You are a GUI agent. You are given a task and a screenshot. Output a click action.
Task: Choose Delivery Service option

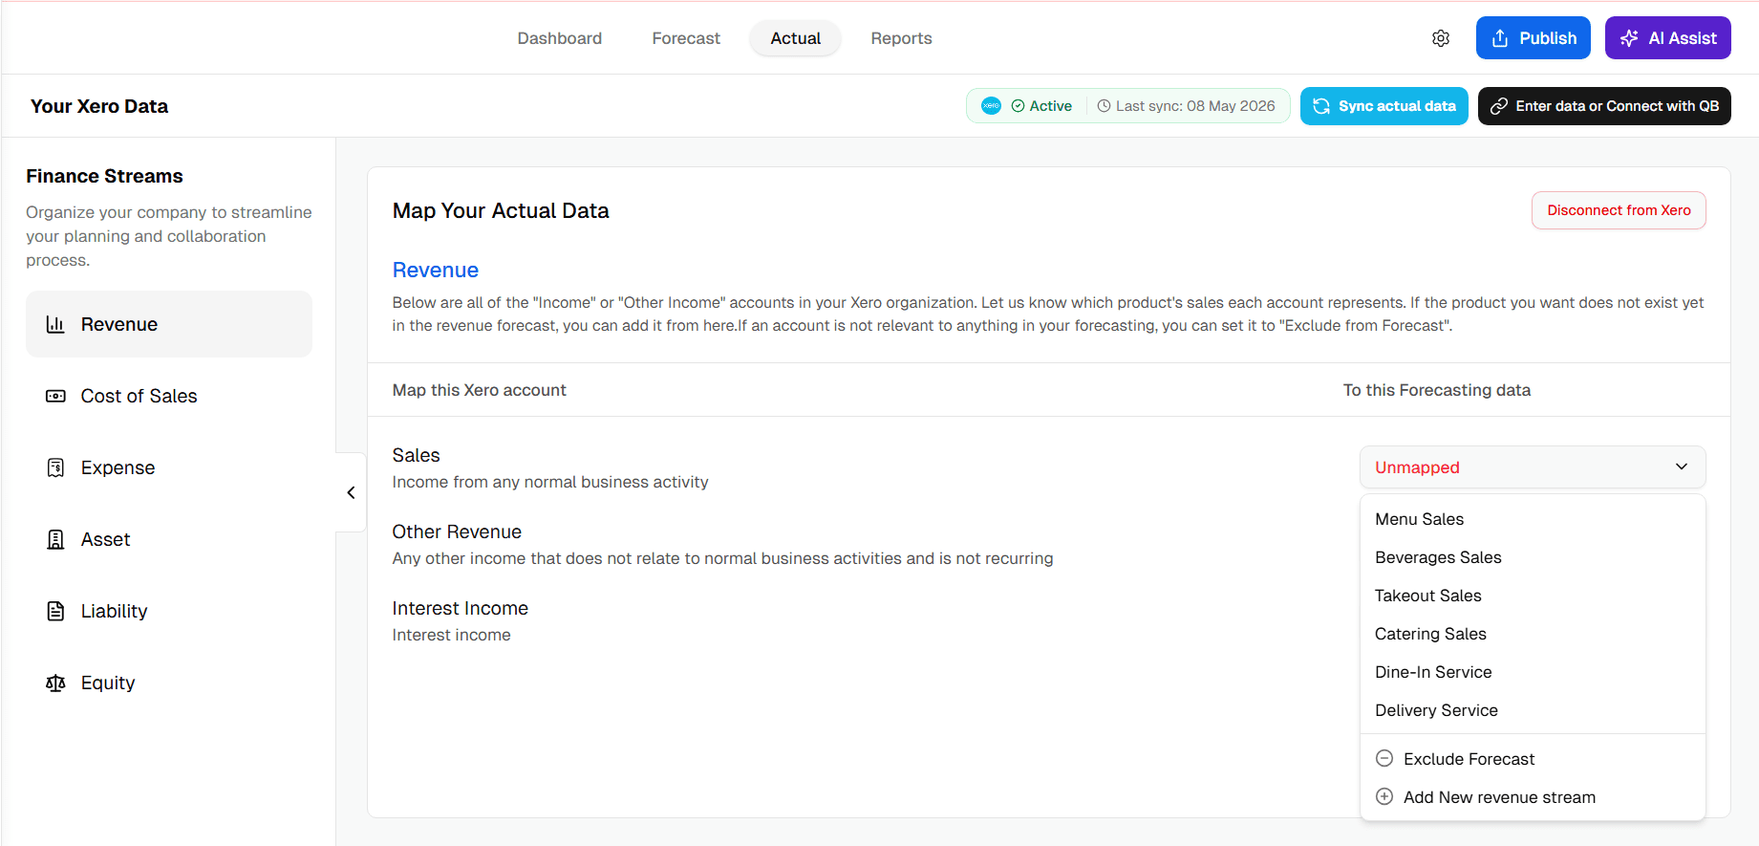[1533, 710]
